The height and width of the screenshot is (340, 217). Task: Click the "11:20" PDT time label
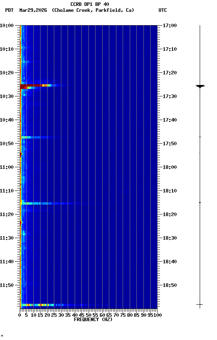click(7, 215)
